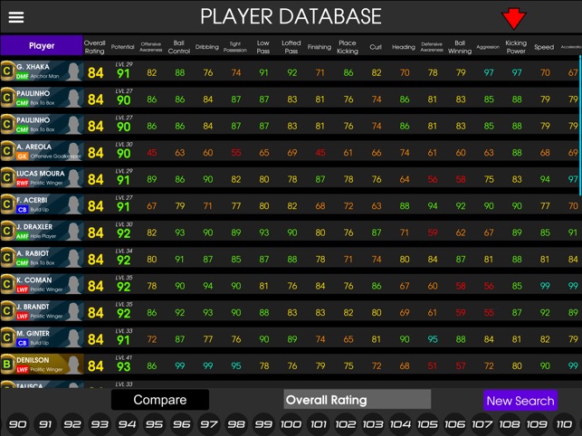582x436 pixels.
Task: Select the Player column header
Action: pyautogui.click(x=42, y=45)
